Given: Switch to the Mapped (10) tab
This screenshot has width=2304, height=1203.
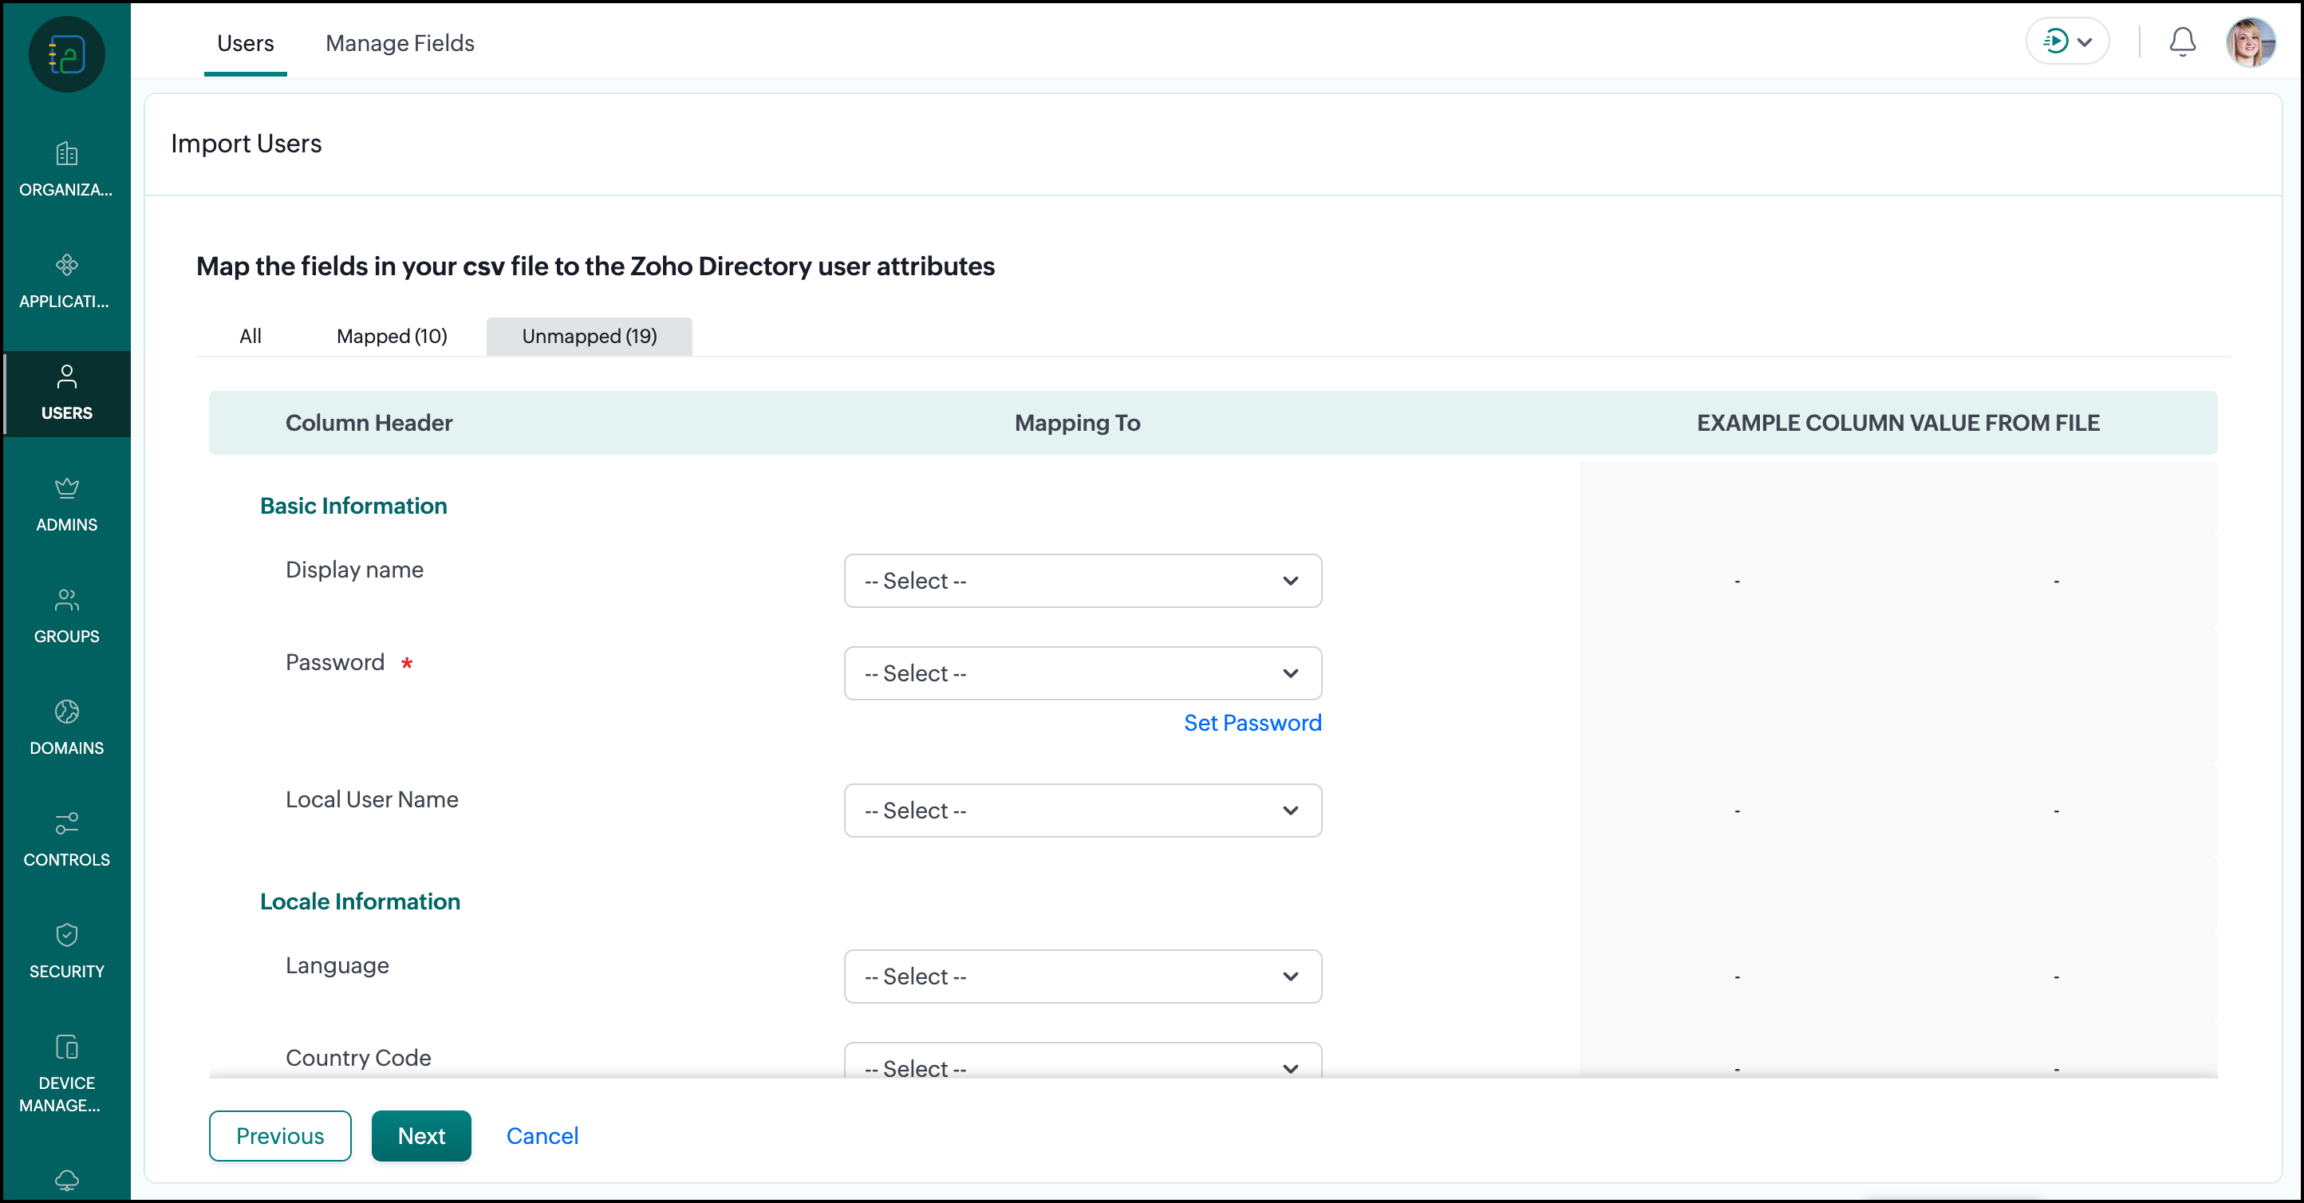Looking at the screenshot, I should [x=392, y=337].
